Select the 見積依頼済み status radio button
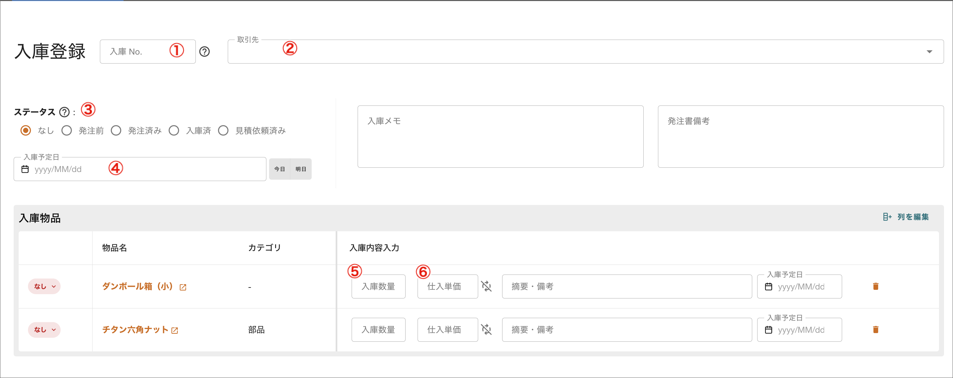953x378 pixels. pos(223,130)
